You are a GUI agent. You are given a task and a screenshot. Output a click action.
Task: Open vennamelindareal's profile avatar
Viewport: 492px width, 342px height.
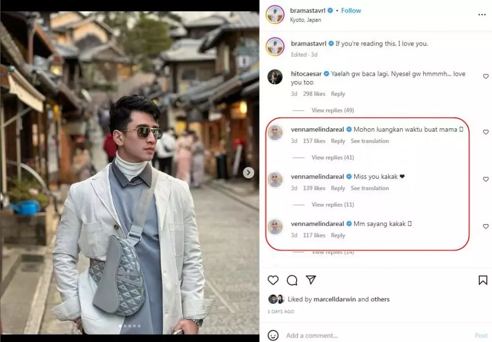click(276, 132)
